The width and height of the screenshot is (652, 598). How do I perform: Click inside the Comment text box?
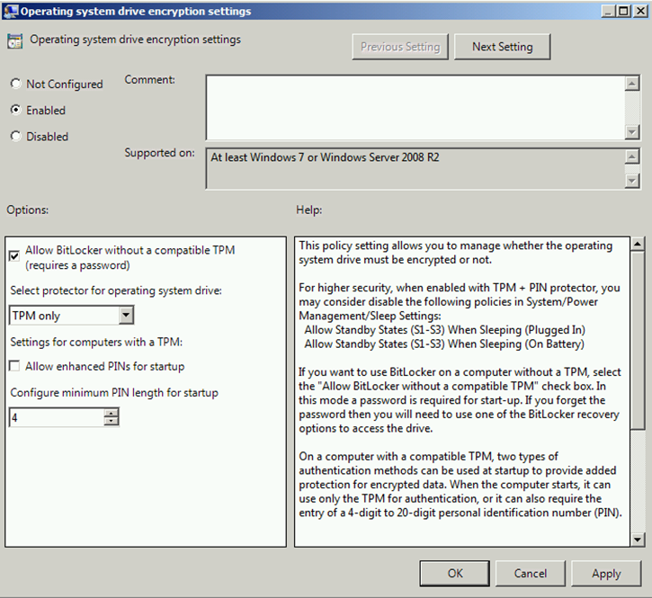(x=415, y=108)
